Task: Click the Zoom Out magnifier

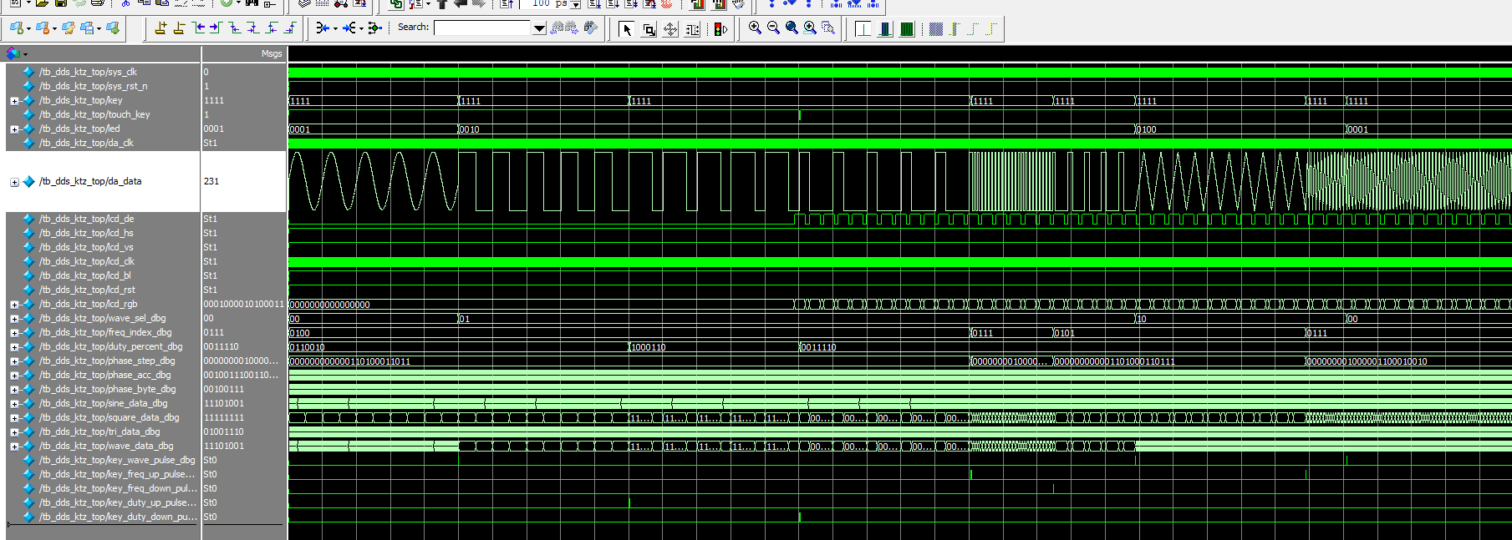Action: (773, 28)
